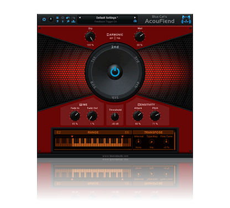Click the AcouFiend title text
The width and height of the screenshot is (230, 208).
160,21
